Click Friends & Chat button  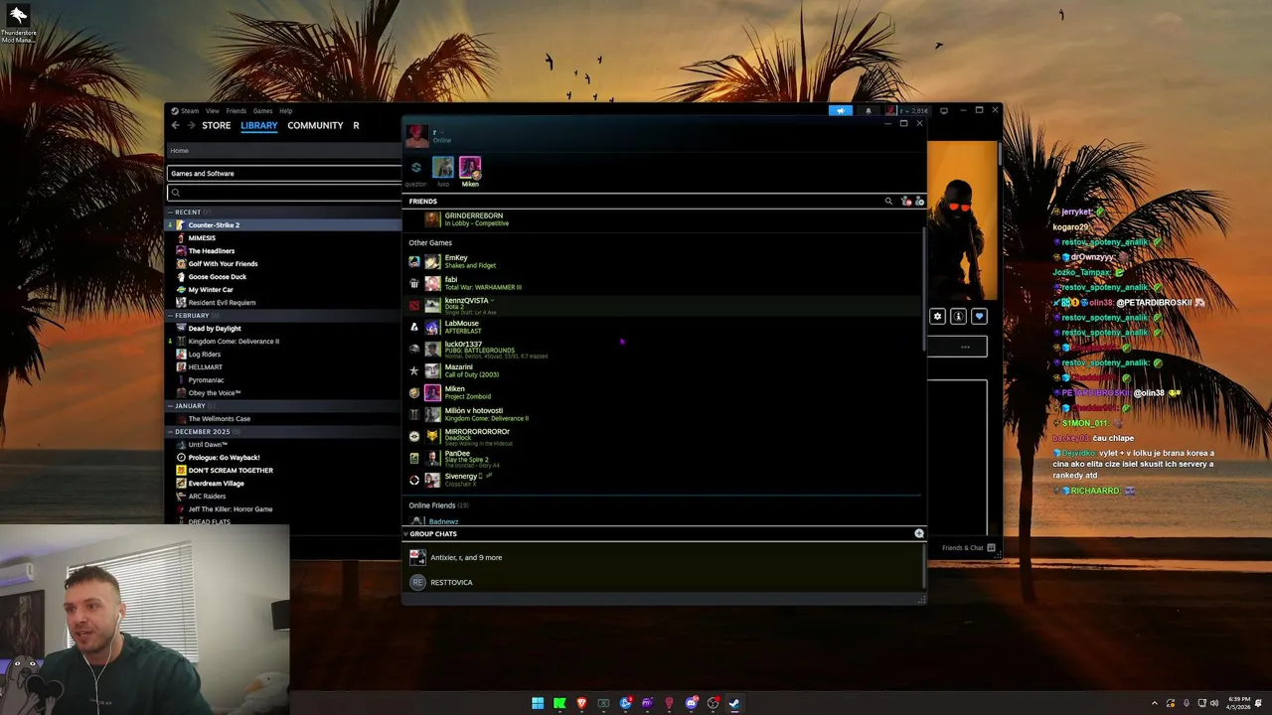coord(969,547)
